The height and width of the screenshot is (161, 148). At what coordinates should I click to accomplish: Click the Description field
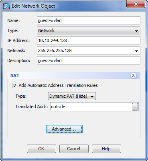(x=89, y=60)
